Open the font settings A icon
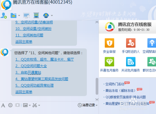156x114 pixels. click(x=3, y=105)
